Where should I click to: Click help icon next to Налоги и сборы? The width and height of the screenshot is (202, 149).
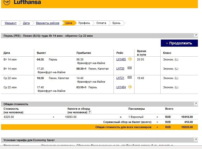coord(89,112)
